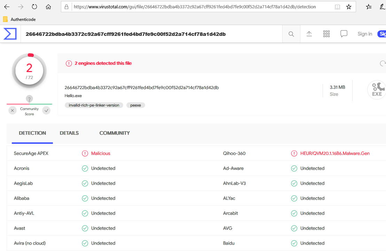Click the ALYac engine name
Screen dimensions: 386x251
pos(229,198)
